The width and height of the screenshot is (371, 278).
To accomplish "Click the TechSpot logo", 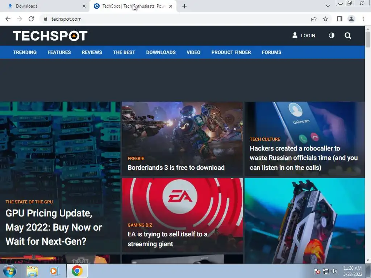I will tap(50, 36).
